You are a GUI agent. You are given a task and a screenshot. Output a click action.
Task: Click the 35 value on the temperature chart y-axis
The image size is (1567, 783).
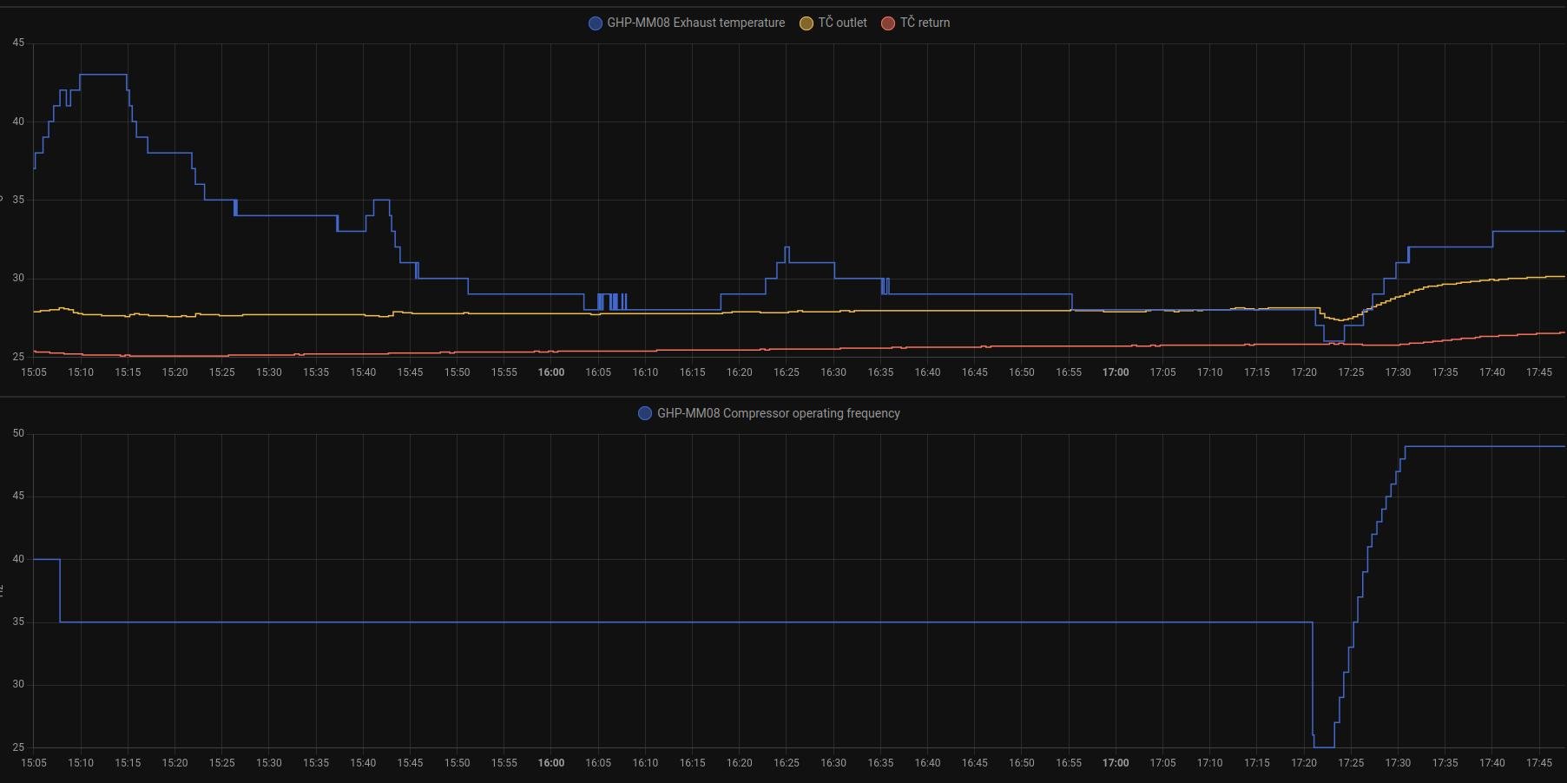(18, 200)
